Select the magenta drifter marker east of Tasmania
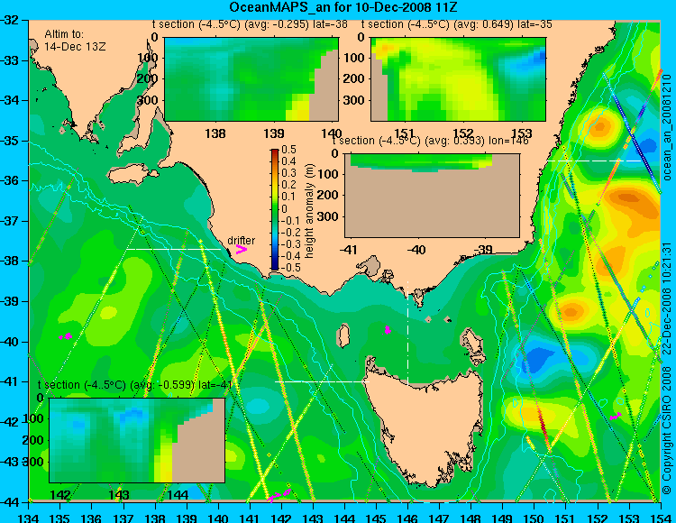Image resolution: width=676 pixels, height=523 pixels. coord(616,416)
